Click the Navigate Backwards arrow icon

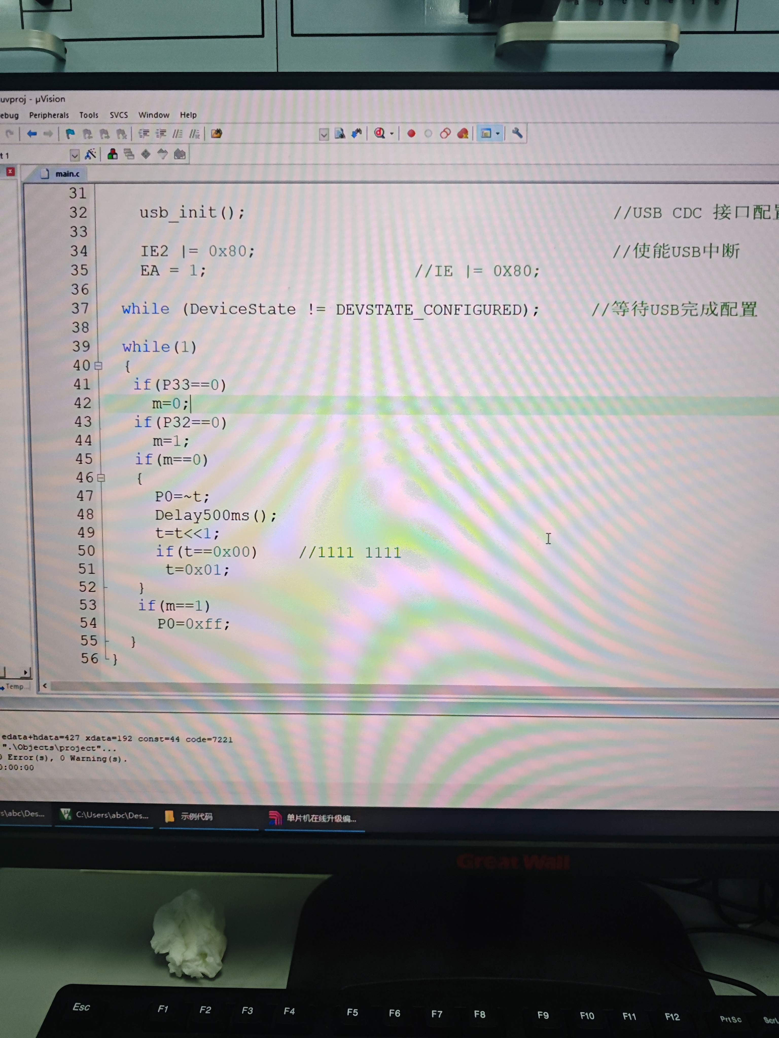click(32, 134)
